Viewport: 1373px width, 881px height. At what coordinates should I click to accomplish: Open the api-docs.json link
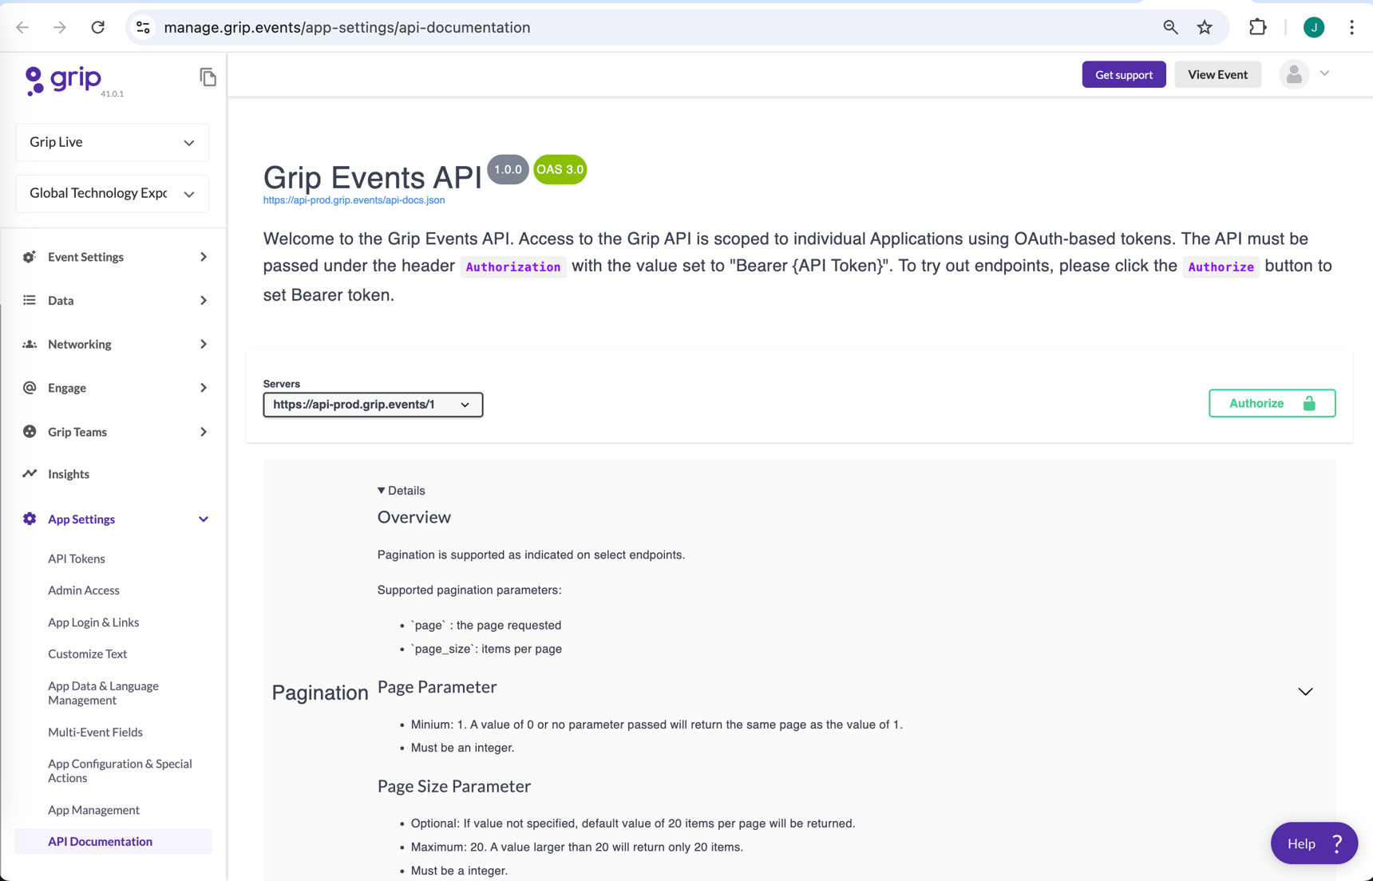pyautogui.click(x=354, y=200)
